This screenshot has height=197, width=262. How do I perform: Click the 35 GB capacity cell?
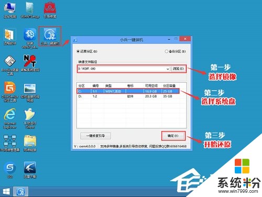[168, 96]
